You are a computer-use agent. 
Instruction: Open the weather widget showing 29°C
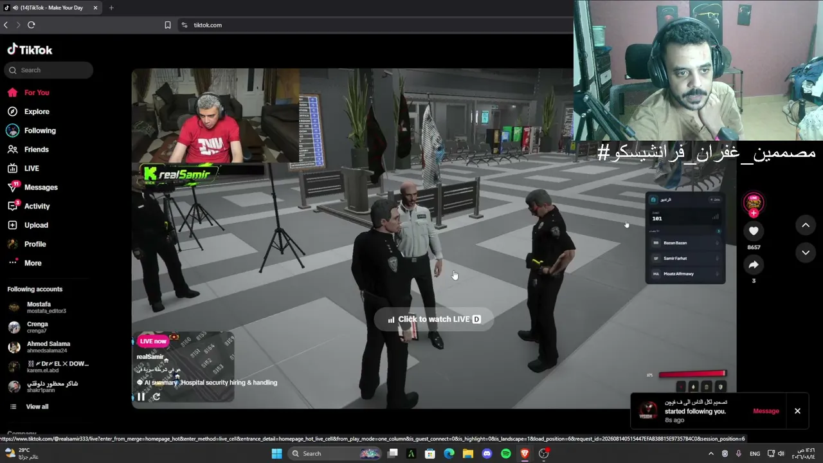point(21,453)
